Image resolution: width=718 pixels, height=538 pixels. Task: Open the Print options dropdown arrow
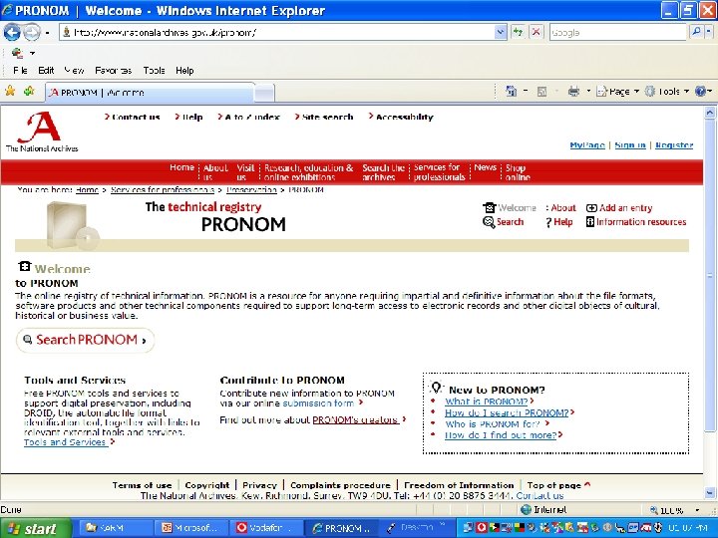click(x=588, y=92)
